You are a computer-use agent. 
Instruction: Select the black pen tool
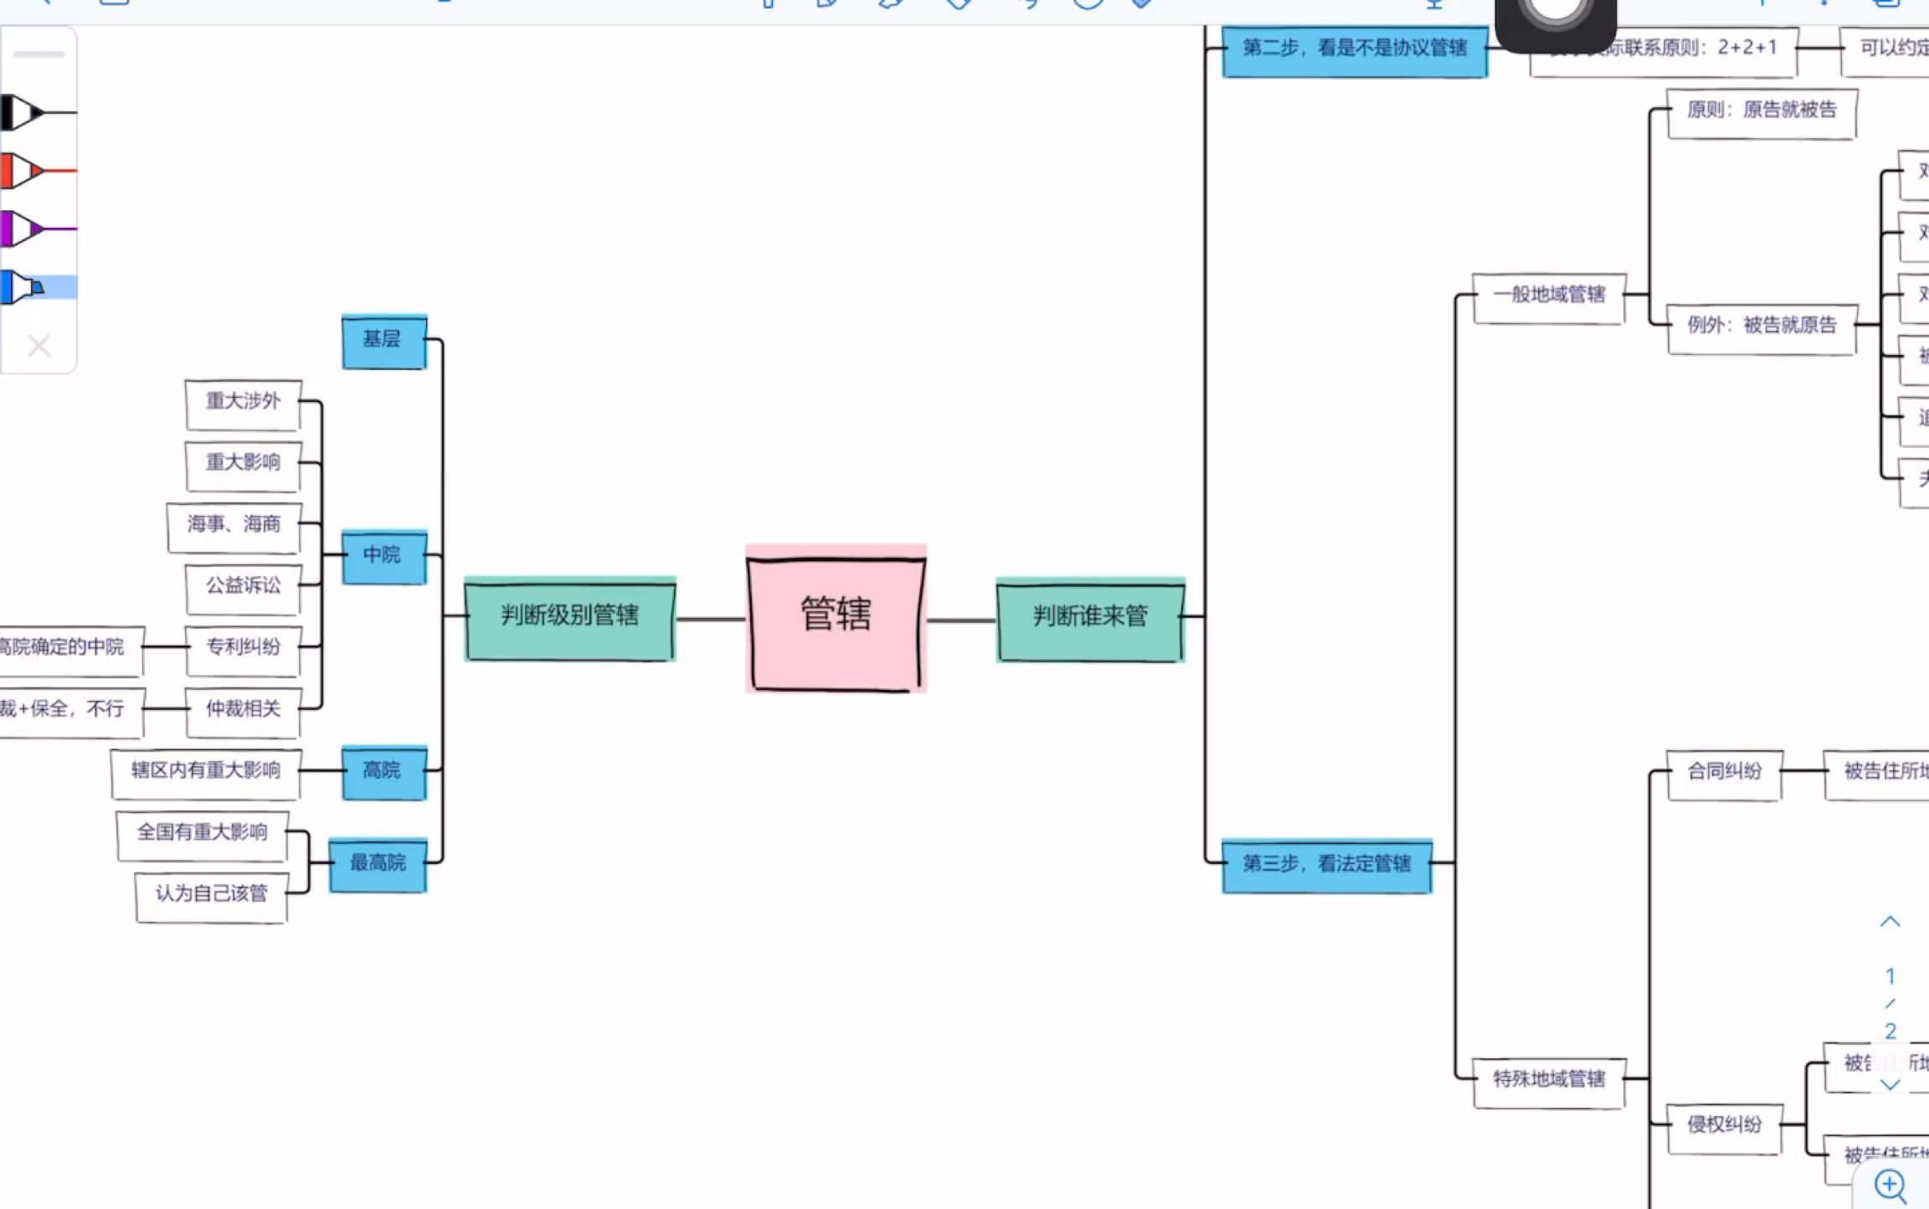click(38, 112)
